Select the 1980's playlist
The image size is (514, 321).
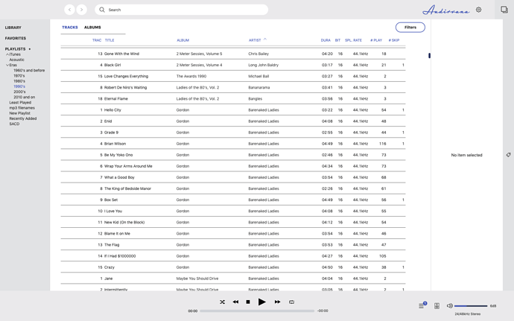pyautogui.click(x=19, y=81)
